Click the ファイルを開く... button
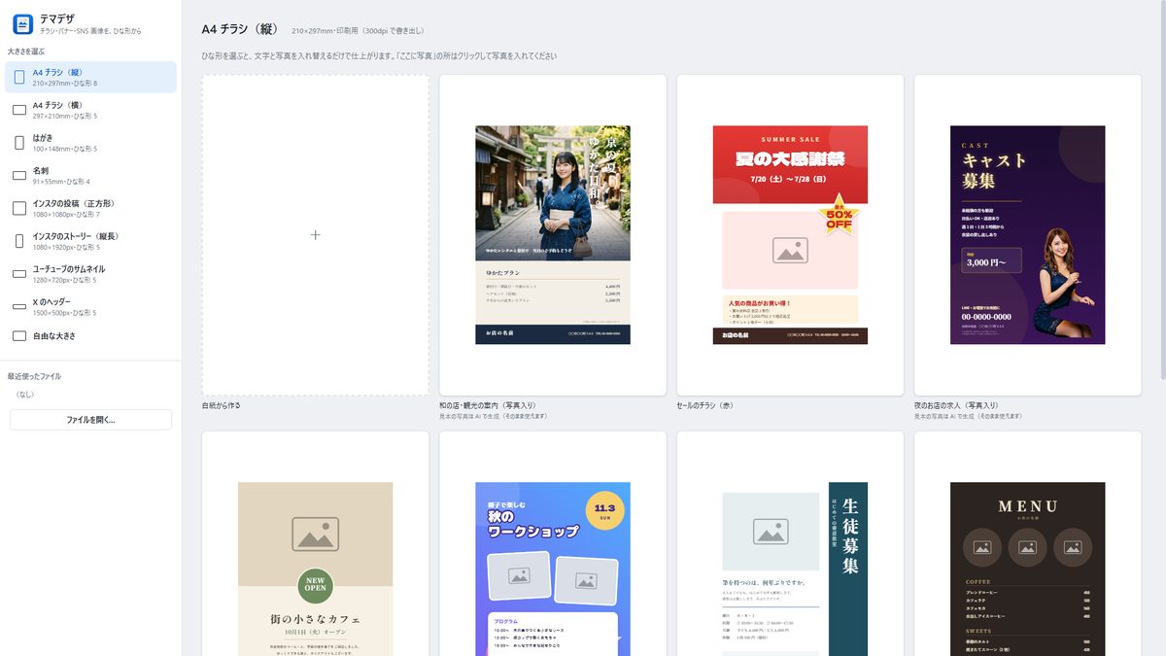This screenshot has width=1166, height=656. pyautogui.click(x=91, y=420)
